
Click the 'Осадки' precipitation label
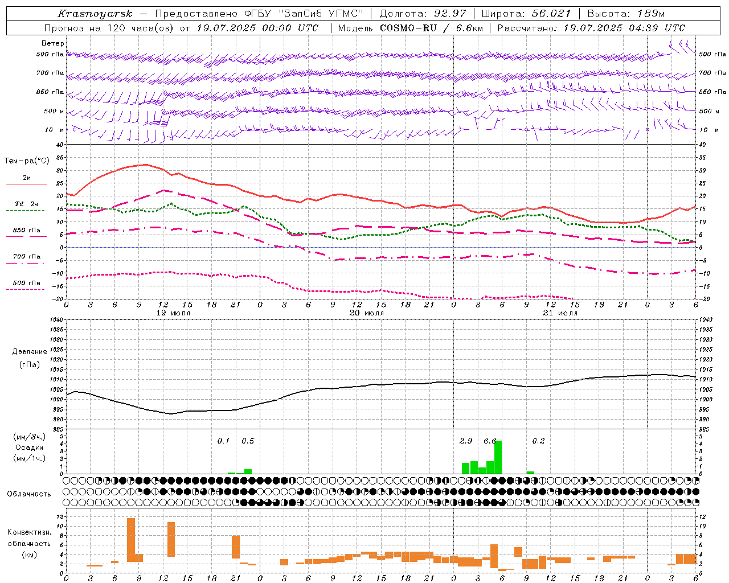click(x=30, y=447)
